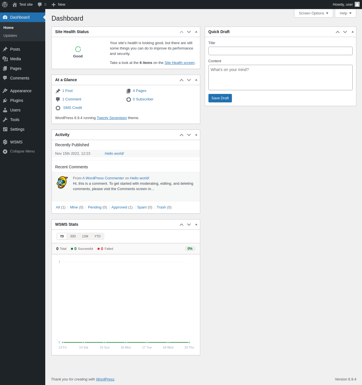
Task: Toggle the Quick Draft panel triangle
Action: pyautogui.click(x=353, y=32)
